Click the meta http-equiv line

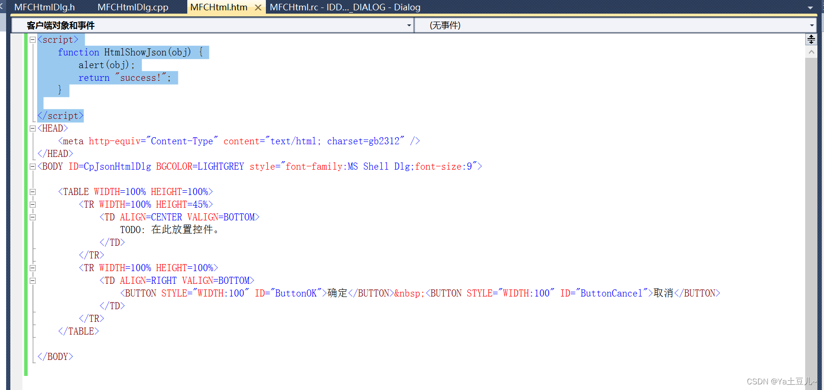(239, 141)
